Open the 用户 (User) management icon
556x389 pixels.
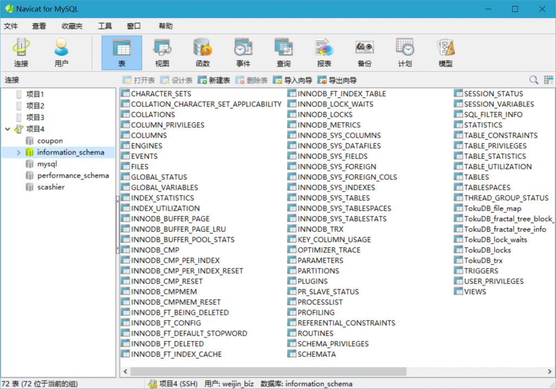(x=61, y=53)
